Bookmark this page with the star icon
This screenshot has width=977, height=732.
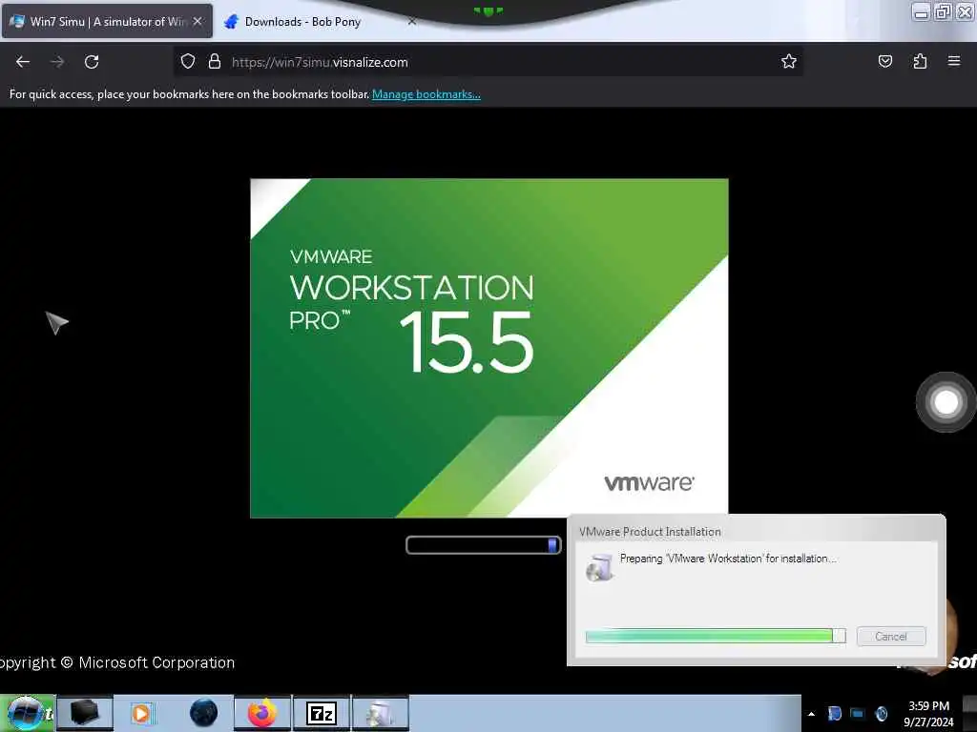tap(789, 61)
